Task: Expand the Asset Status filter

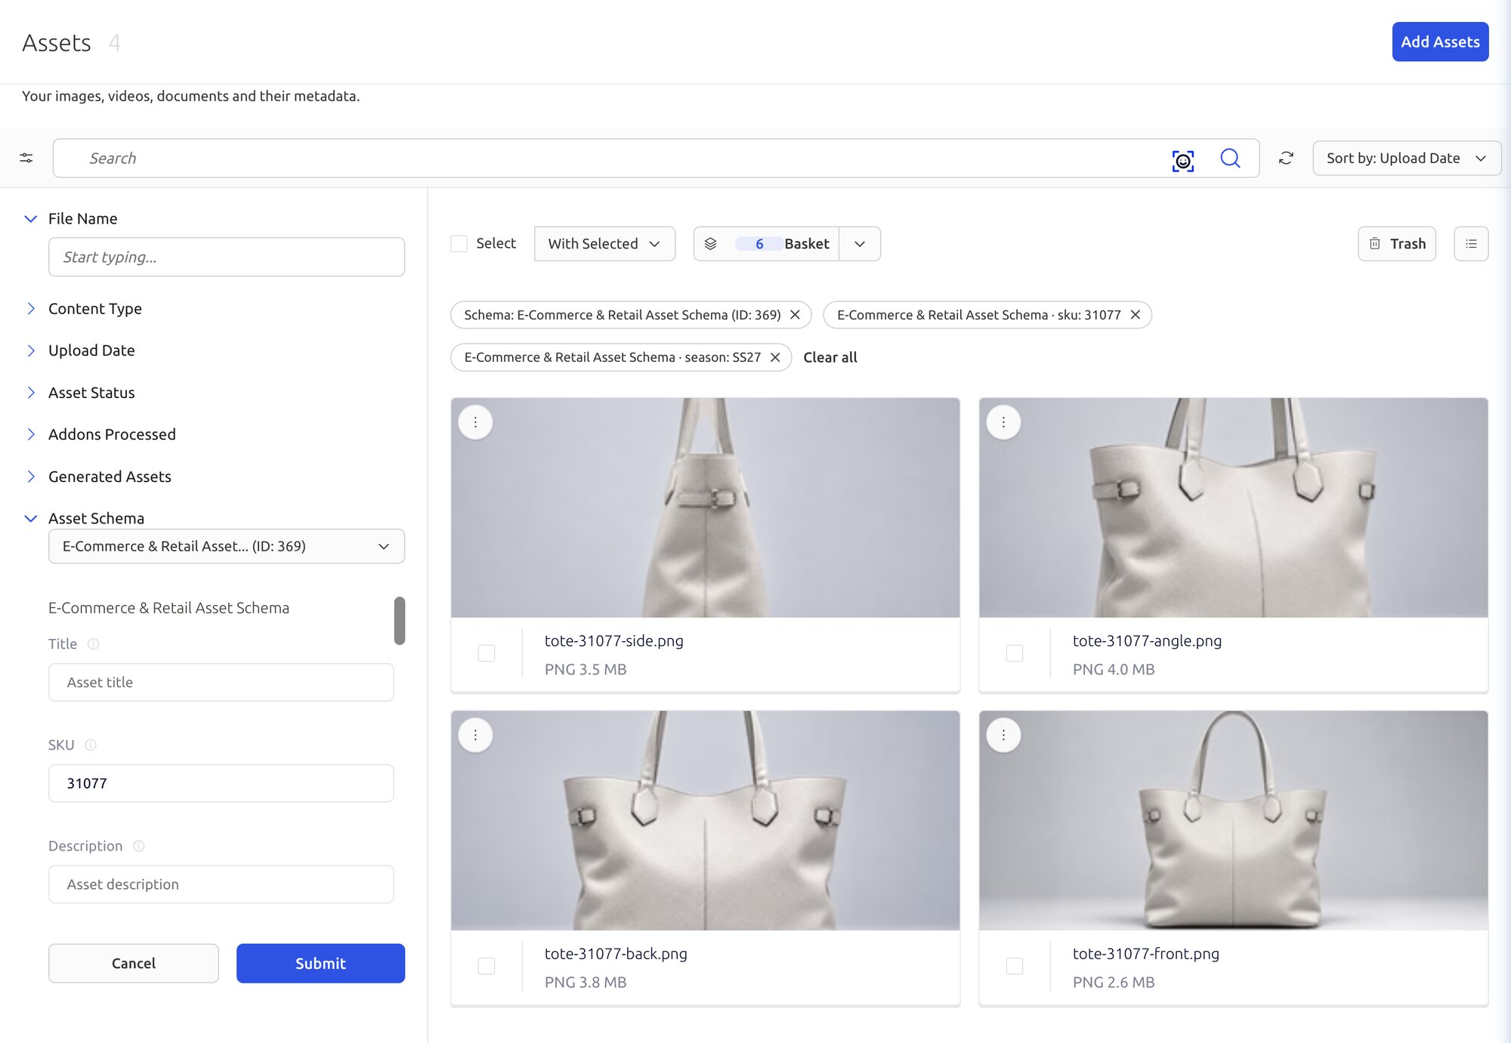Action: pos(31,393)
